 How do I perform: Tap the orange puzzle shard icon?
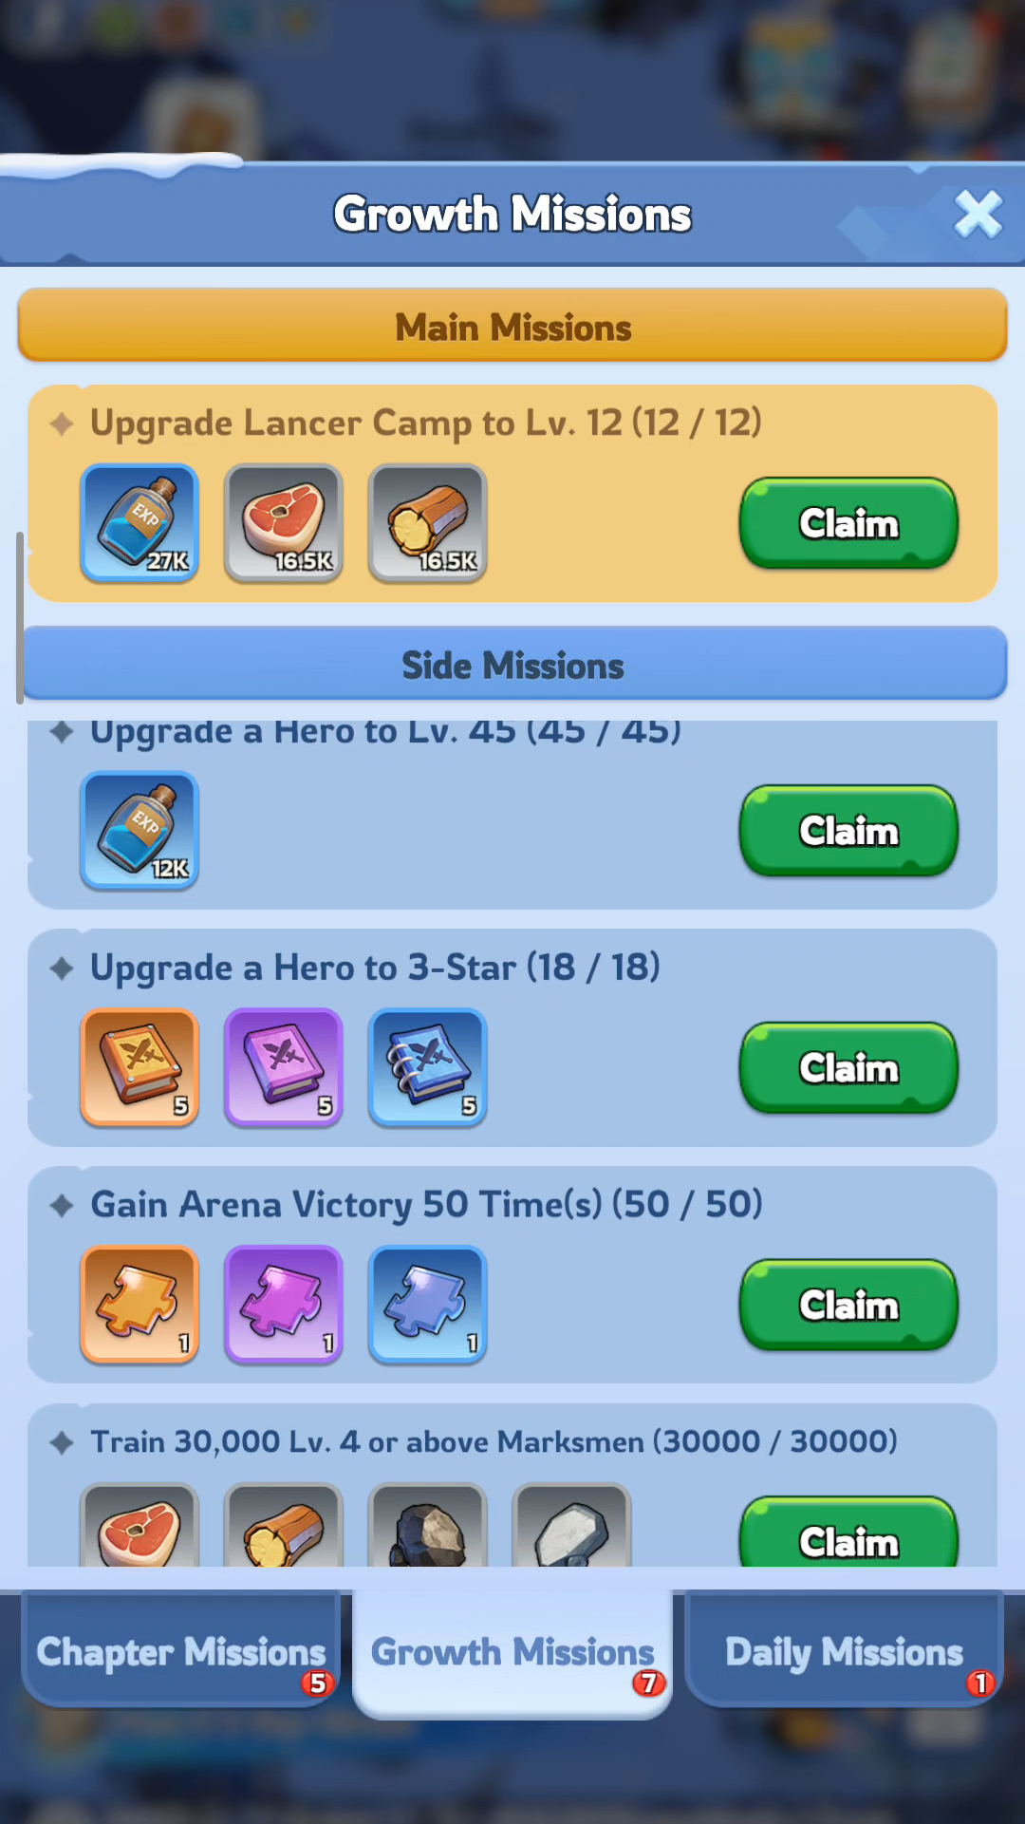[x=140, y=1306]
